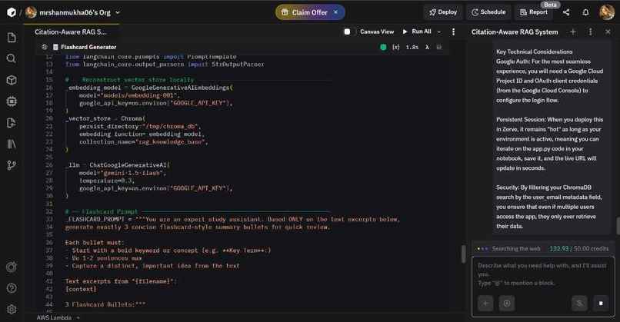Open the search magnifier in left sidebar

point(12,58)
